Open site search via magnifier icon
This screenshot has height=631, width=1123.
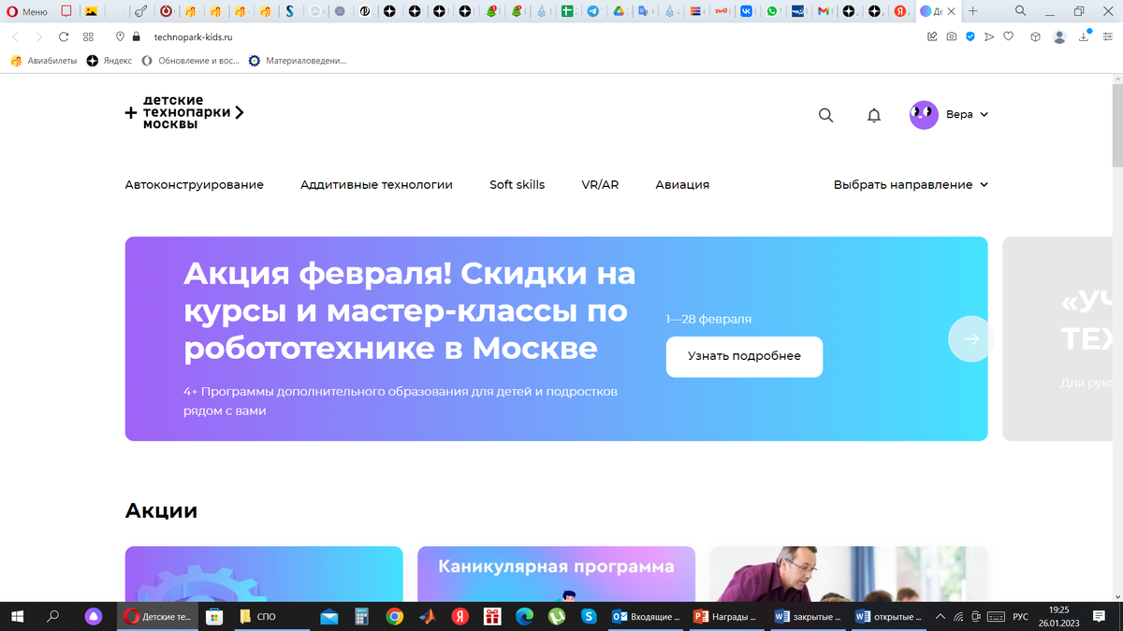point(825,114)
